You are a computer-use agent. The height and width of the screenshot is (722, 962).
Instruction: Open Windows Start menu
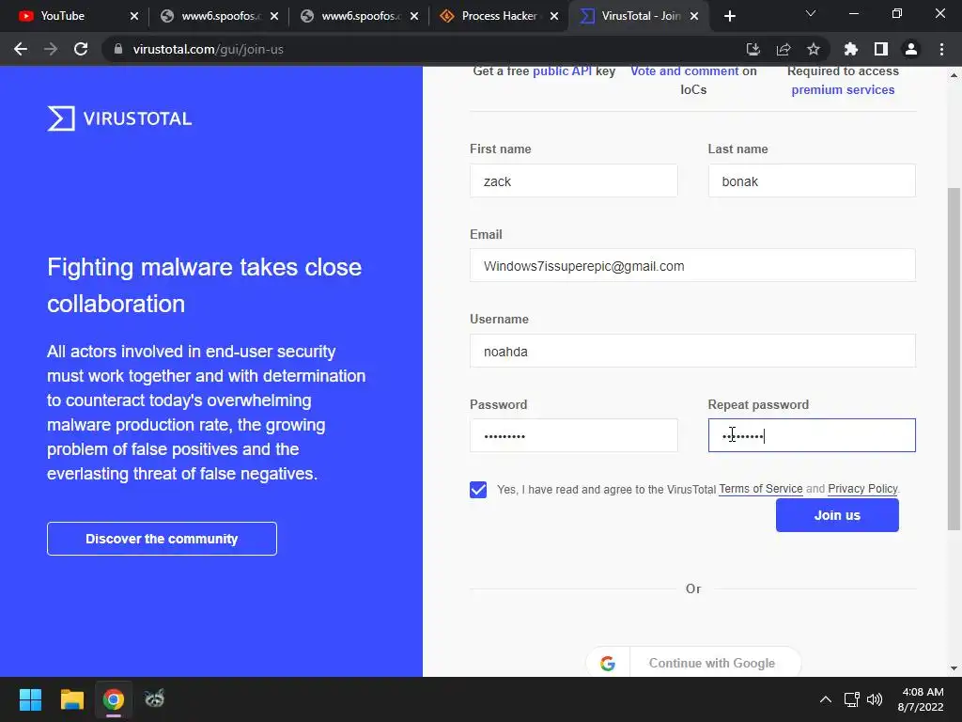[30, 699]
